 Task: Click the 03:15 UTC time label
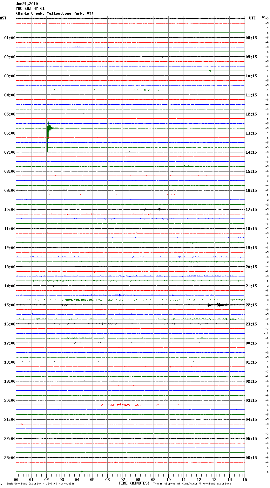(251, 401)
